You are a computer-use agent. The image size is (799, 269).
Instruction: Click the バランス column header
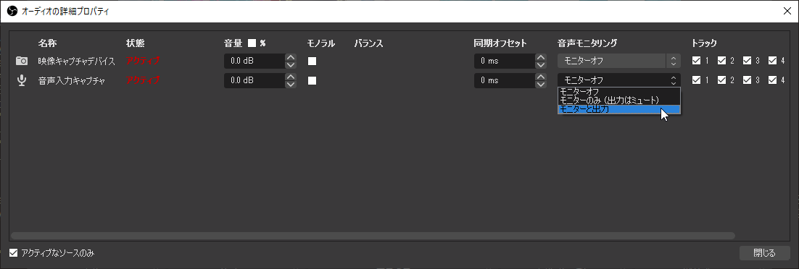(x=368, y=43)
